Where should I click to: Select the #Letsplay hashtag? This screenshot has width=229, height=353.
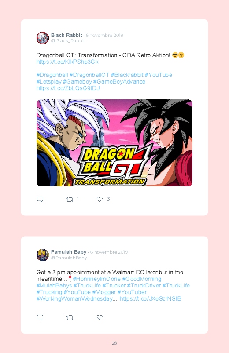click(x=49, y=81)
